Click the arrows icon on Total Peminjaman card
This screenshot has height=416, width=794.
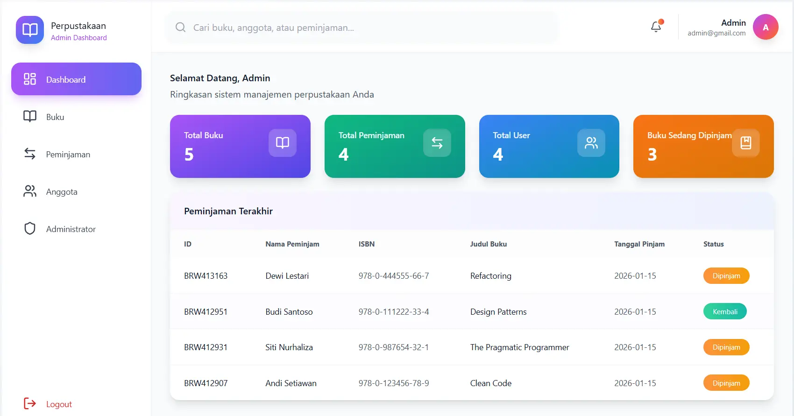point(437,142)
